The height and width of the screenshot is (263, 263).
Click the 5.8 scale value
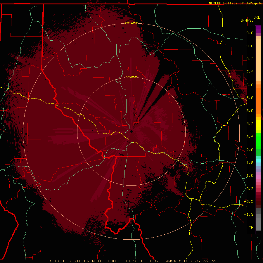250,98
